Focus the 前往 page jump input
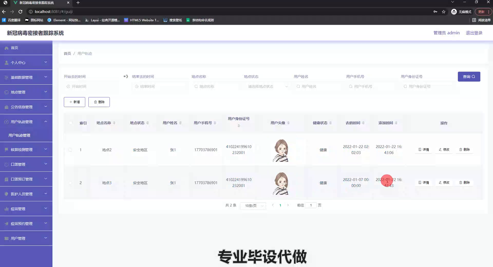The image size is (493, 267). (311, 205)
